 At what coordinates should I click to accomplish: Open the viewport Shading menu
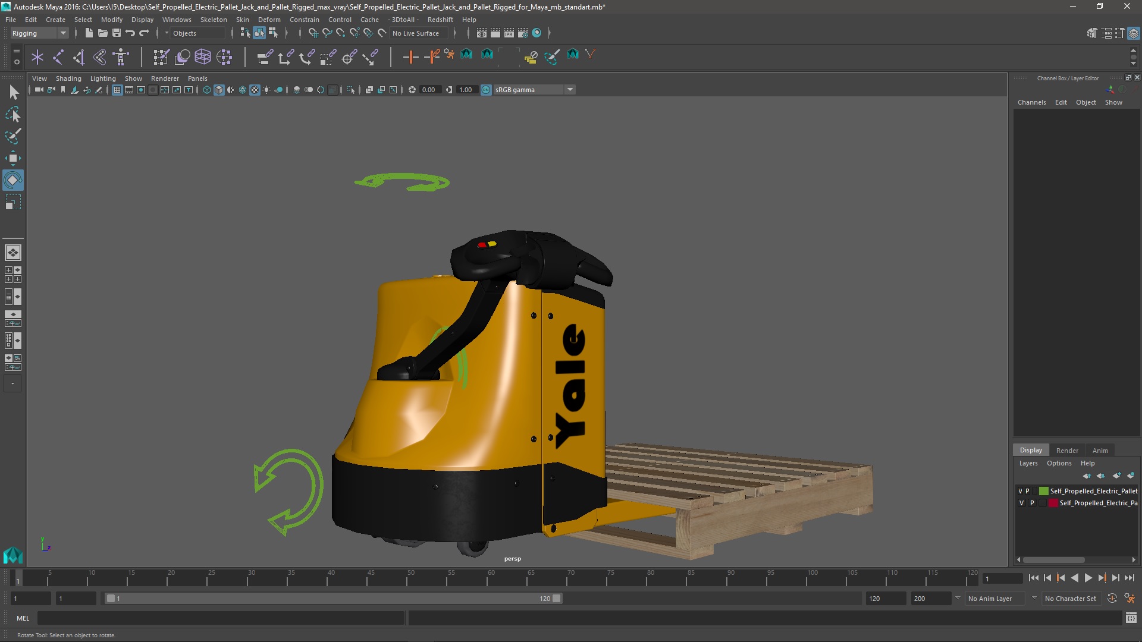pyautogui.click(x=68, y=78)
